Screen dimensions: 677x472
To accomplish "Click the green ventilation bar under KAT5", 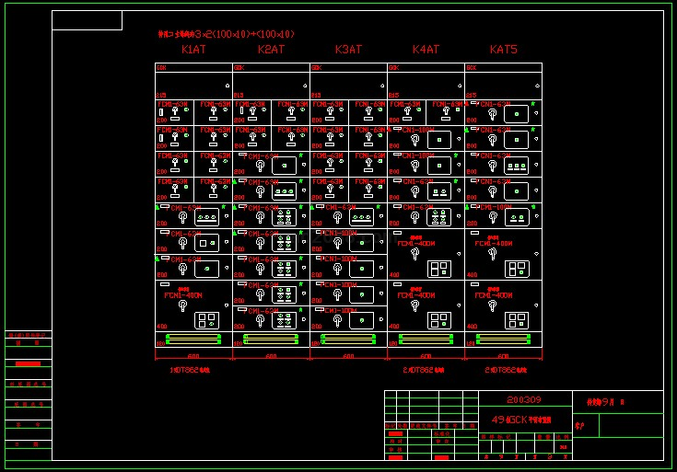I will click(x=503, y=340).
